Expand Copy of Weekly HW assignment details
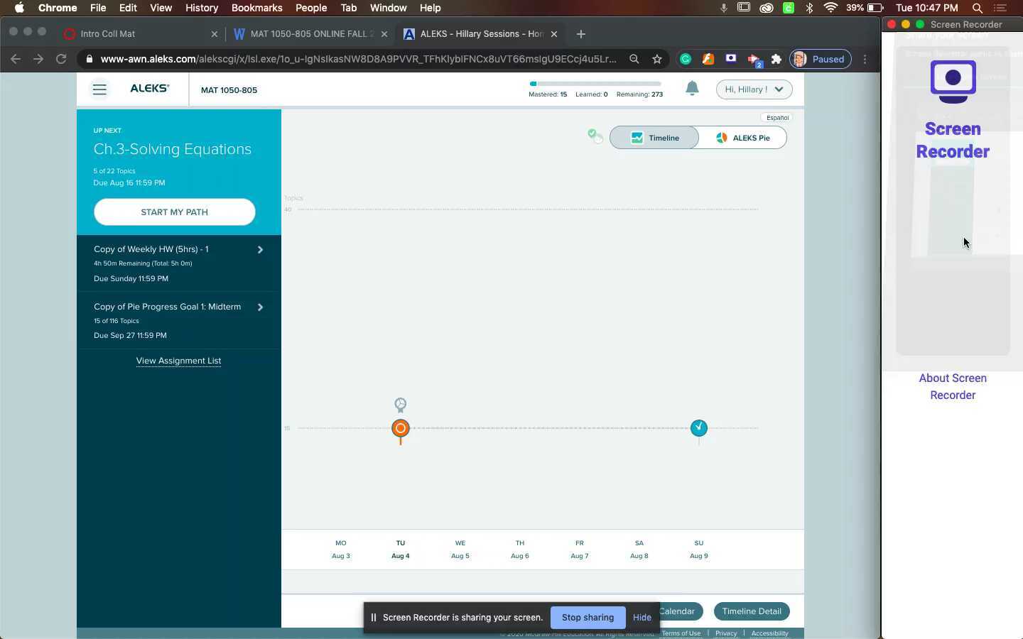The width and height of the screenshot is (1023, 639). coord(260,249)
